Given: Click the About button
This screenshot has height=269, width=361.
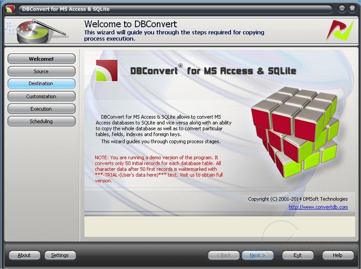Looking at the screenshot, I should pos(24,255).
